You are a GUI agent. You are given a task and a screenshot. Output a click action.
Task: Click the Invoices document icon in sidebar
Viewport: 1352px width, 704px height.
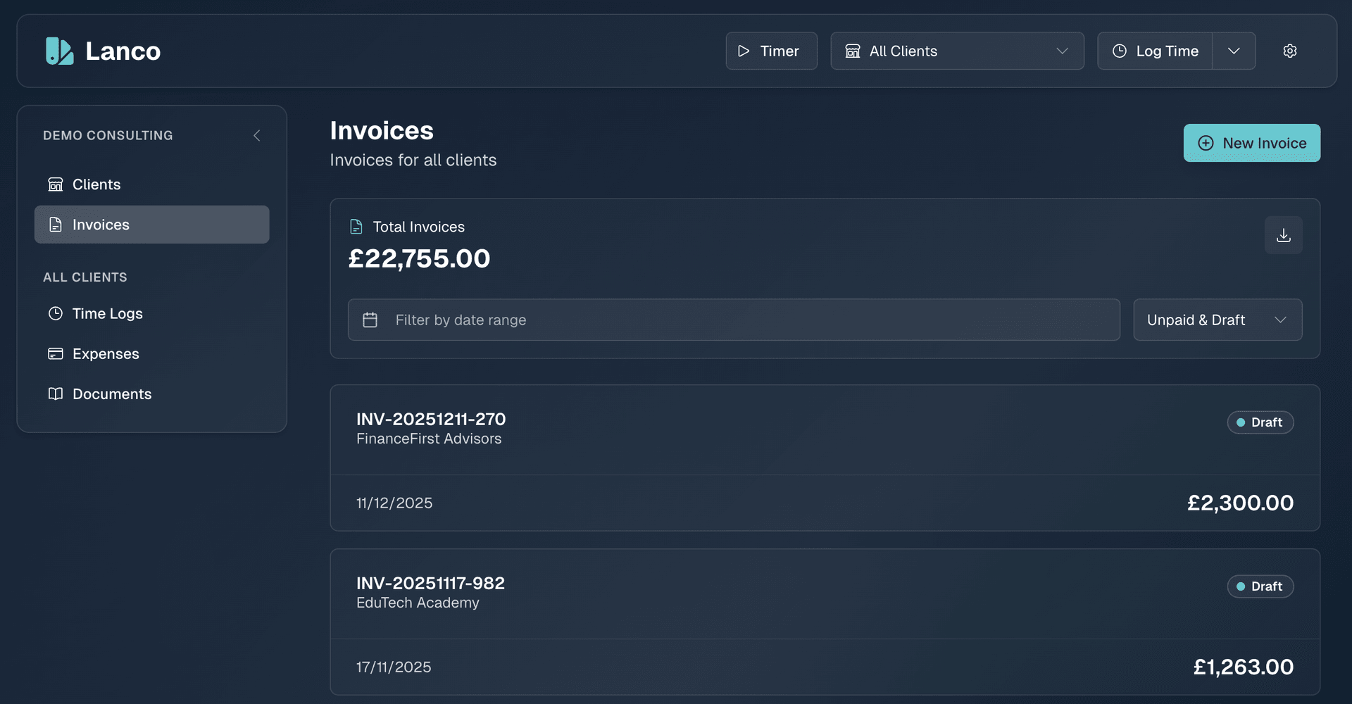(56, 224)
